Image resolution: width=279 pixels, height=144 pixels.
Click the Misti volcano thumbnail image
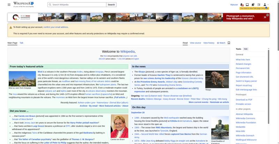22,79
